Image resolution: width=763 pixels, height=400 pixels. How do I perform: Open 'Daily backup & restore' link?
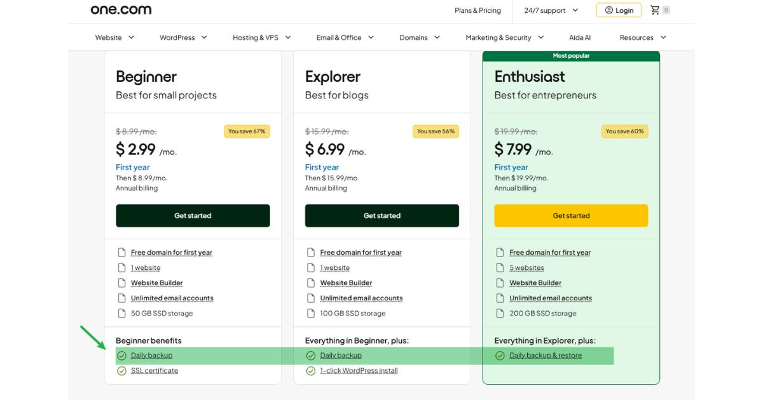coord(546,356)
